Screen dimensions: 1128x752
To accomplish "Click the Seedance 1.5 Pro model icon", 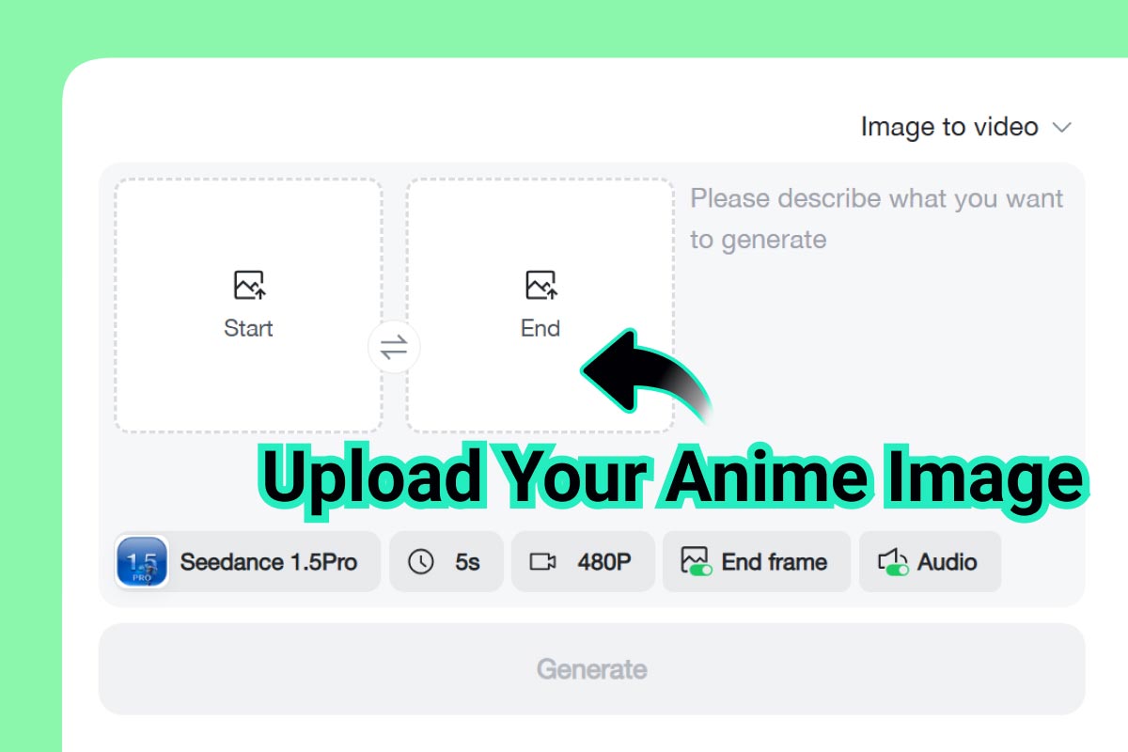I will [x=141, y=561].
